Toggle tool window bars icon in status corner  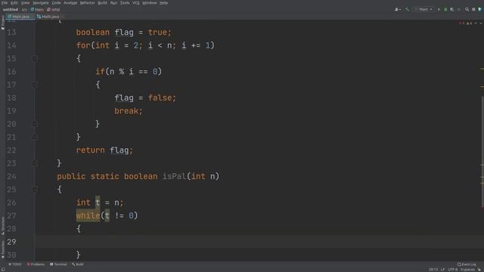pyautogui.click(x=3, y=270)
